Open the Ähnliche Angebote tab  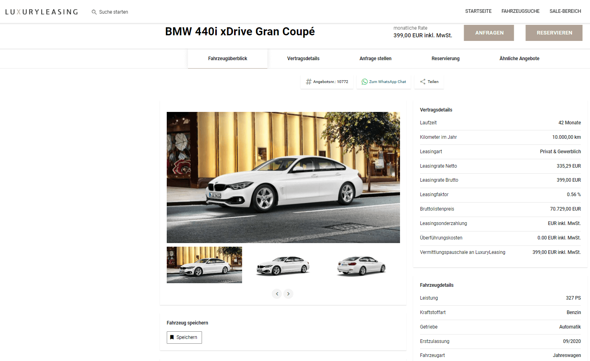[x=519, y=59]
